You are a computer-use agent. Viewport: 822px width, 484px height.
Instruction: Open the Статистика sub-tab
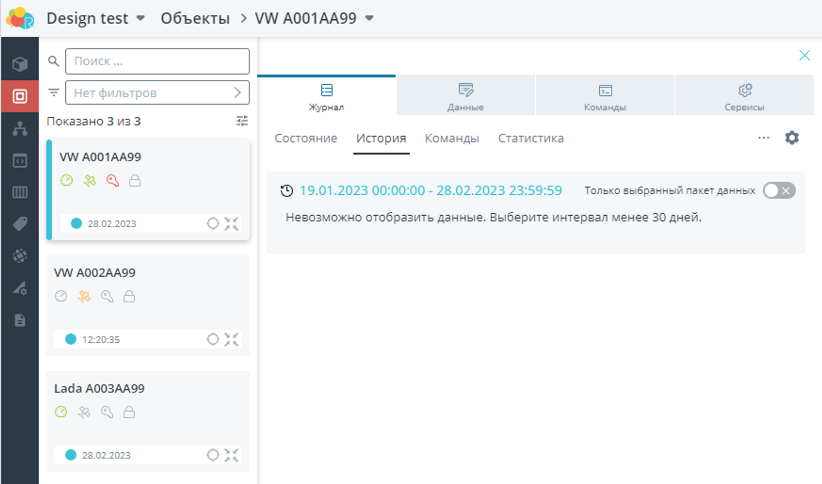point(531,138)
